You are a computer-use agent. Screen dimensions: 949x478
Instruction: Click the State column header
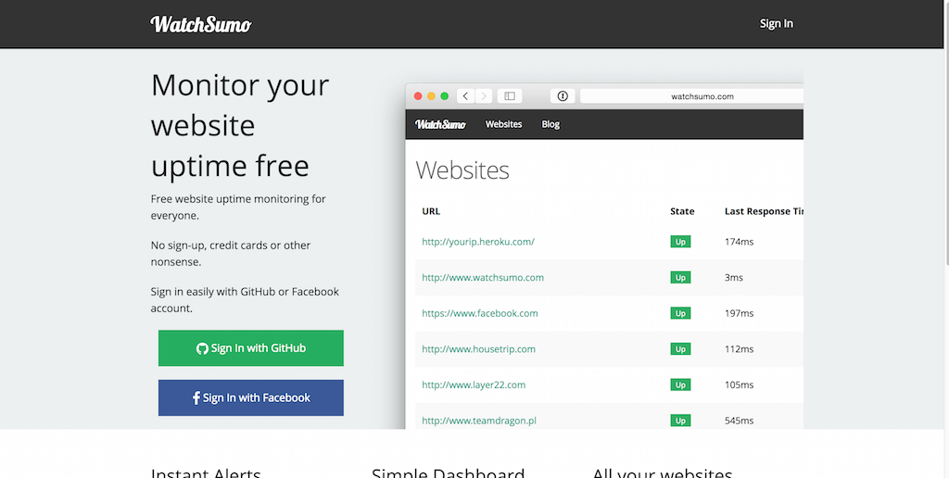point(682,211)
